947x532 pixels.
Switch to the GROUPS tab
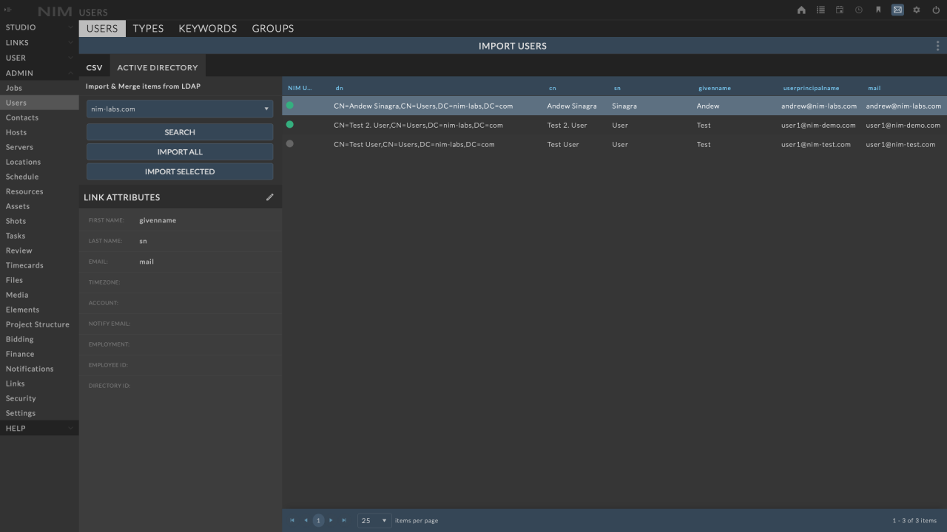[x=272, y=29]
